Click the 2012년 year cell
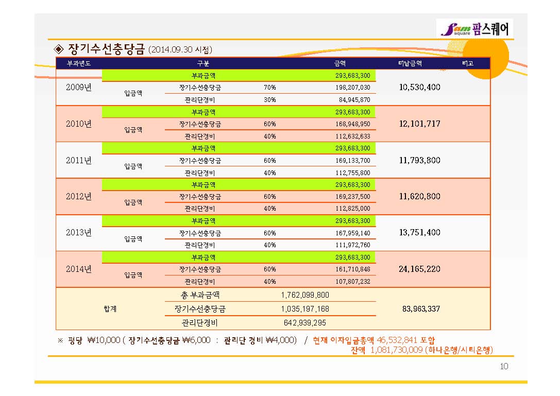The height and width of the screenshot is (396, 560). coord(79,196)
